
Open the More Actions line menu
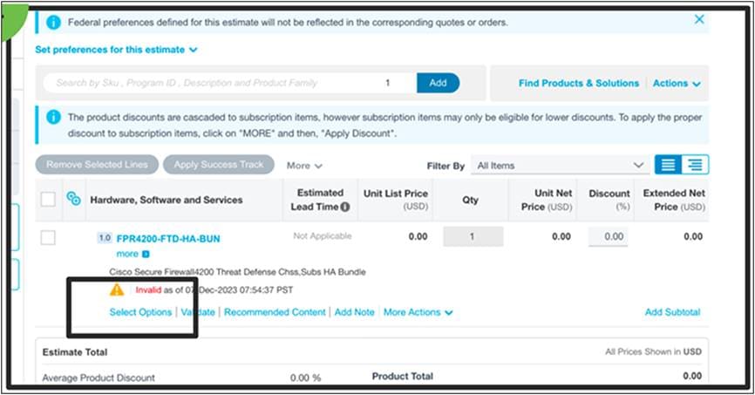click(x=418, y=312)
